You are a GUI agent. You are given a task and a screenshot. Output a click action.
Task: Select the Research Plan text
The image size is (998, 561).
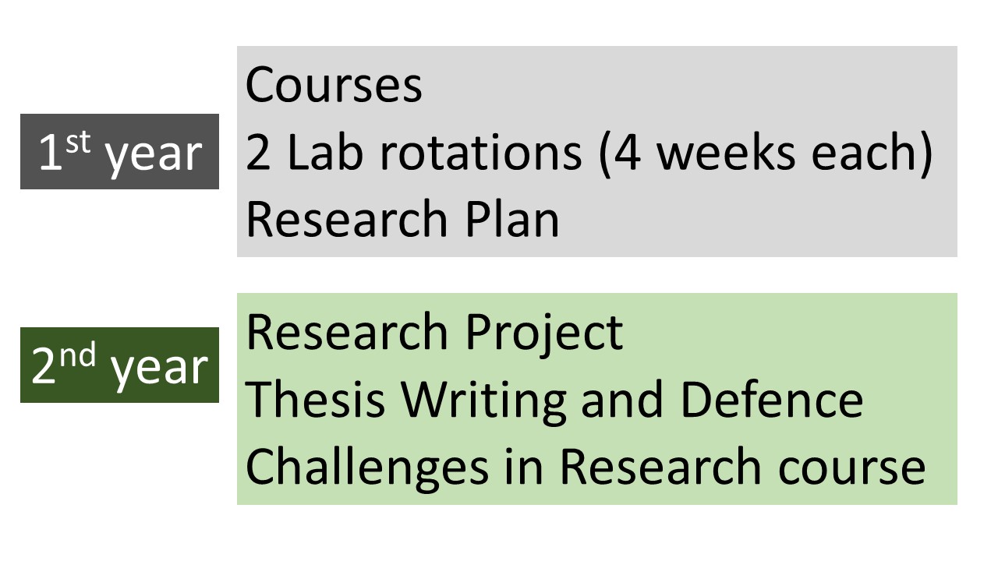[x=402, y=219]
